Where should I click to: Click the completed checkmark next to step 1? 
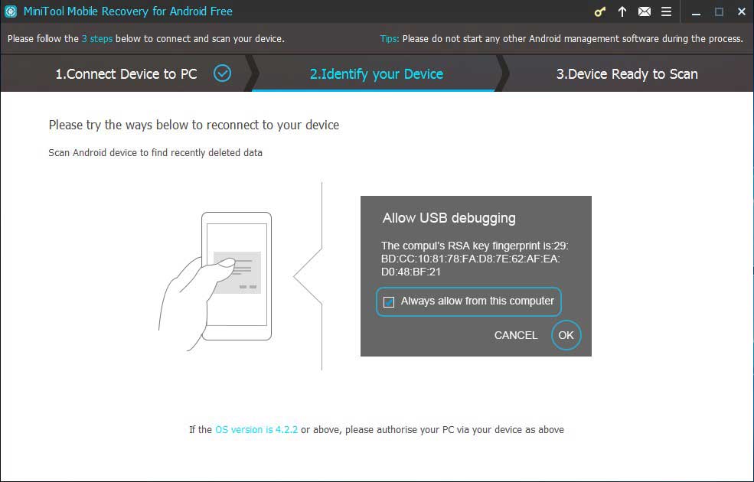pyautogui.click(x=222, y=73)
